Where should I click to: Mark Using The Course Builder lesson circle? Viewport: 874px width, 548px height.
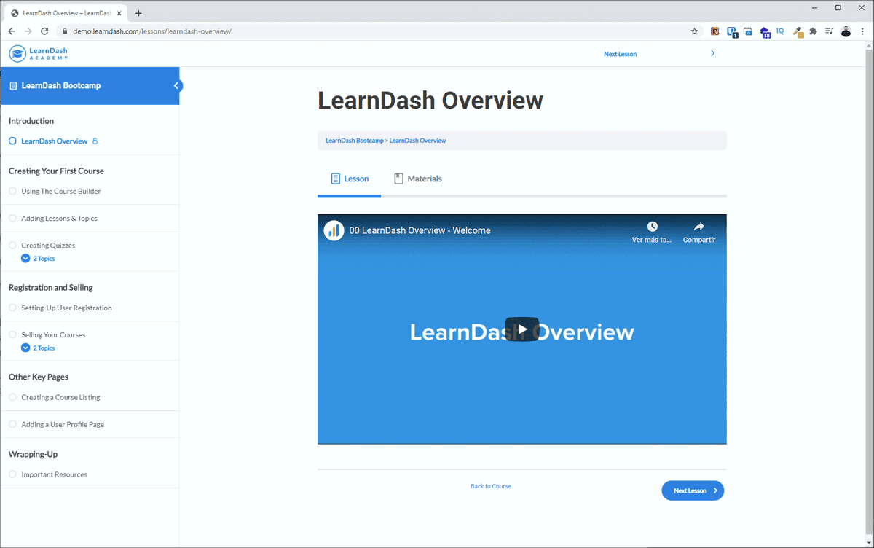pos(12,191)
